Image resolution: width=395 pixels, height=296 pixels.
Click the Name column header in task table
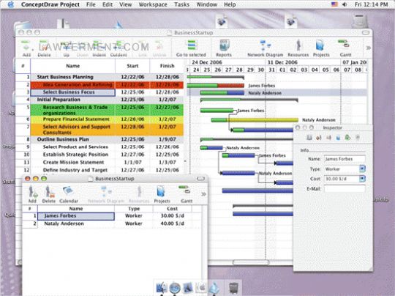tap(73, 66)
